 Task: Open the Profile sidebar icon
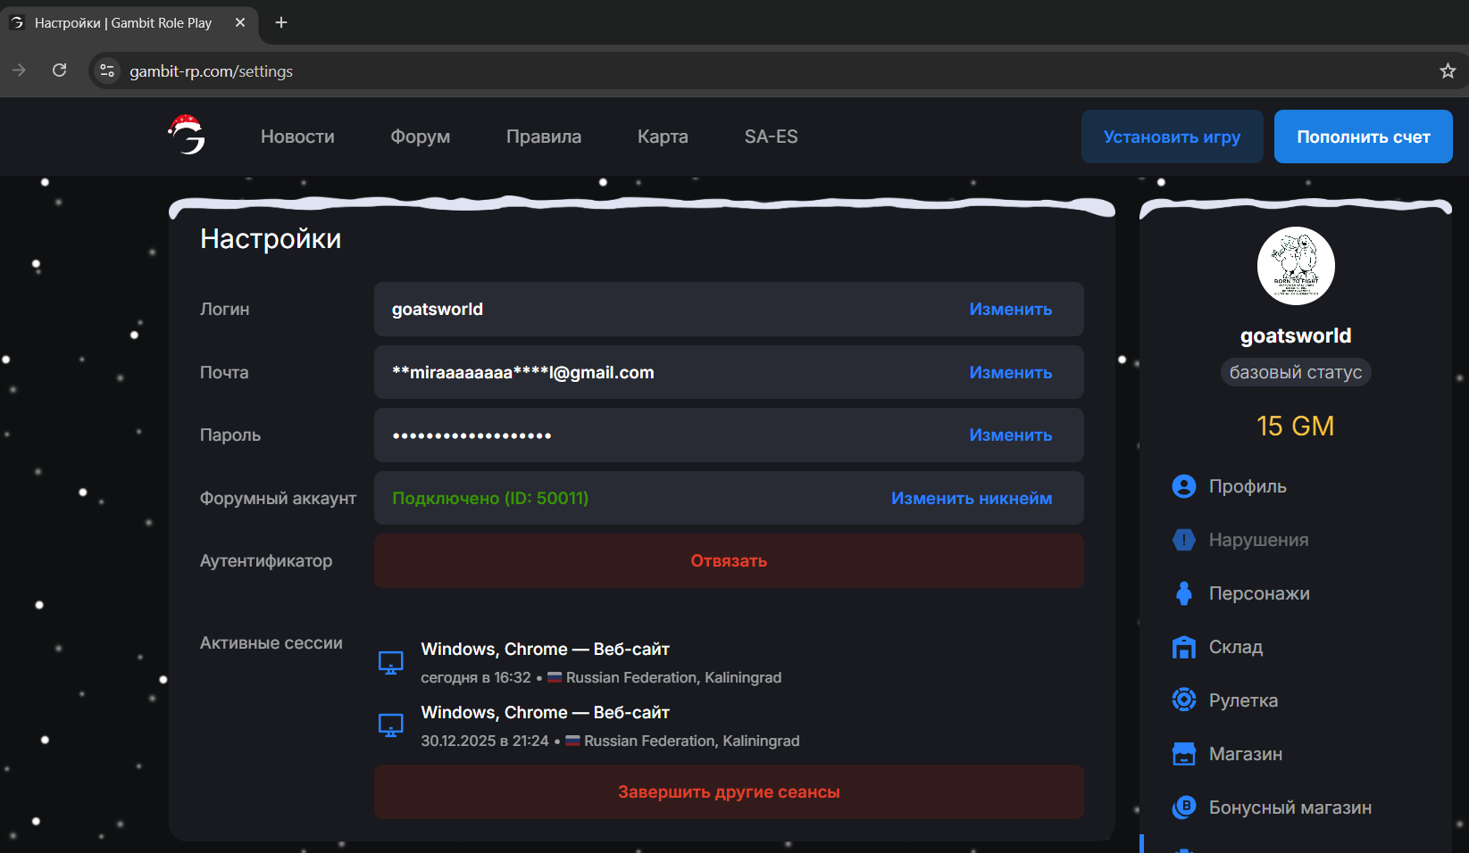pos(1183,486)
